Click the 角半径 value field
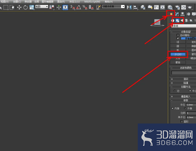Image resolution: width=196 pixels, height=151 pixels. pos(191,117)
